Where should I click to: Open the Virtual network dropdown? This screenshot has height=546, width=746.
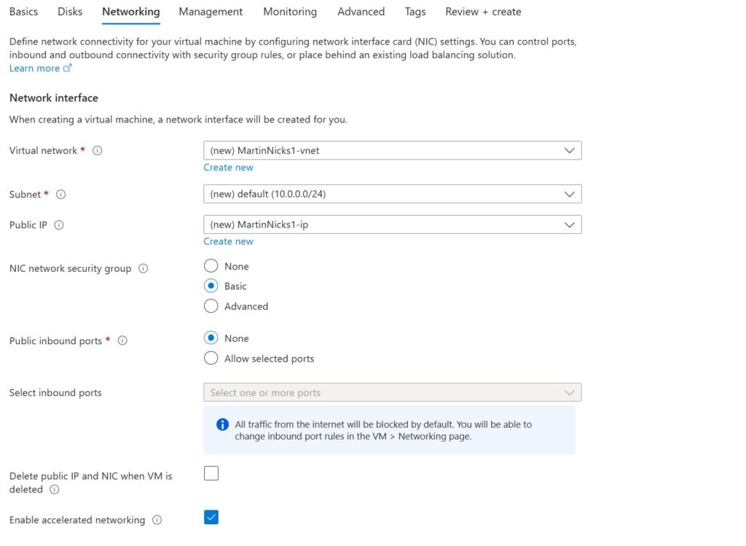pyautogui.click(x=392, y=151)
